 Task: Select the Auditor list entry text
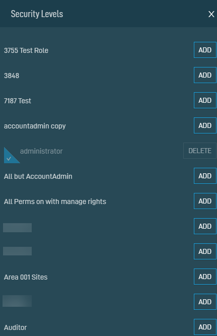pos(16,327)
